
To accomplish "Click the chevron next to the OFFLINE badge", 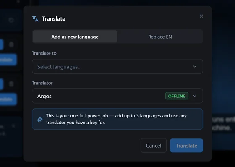I will tap(195, 96).
